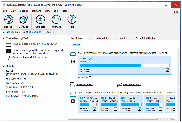Click the language indicator button below close
This screenshot has width=182, height=123.
176,12
